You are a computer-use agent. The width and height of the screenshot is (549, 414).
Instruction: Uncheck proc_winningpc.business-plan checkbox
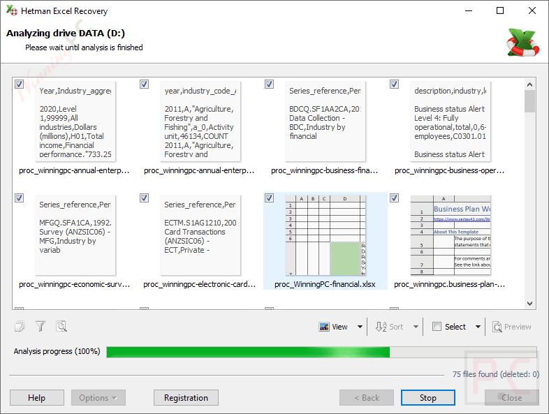394,198
